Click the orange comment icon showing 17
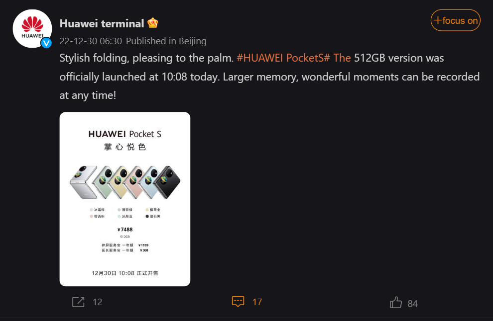 point(239,302)
